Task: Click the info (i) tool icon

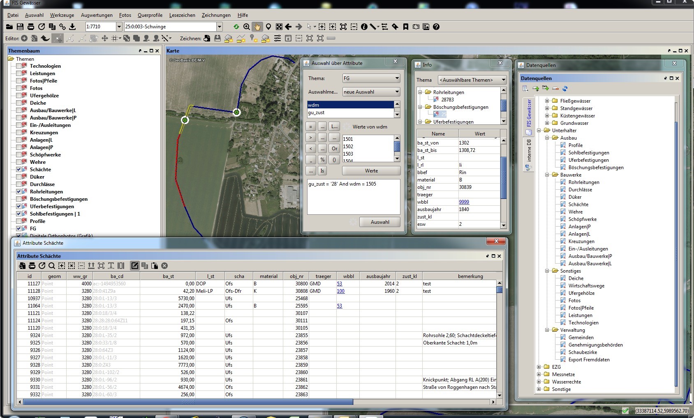Action: 364,27
